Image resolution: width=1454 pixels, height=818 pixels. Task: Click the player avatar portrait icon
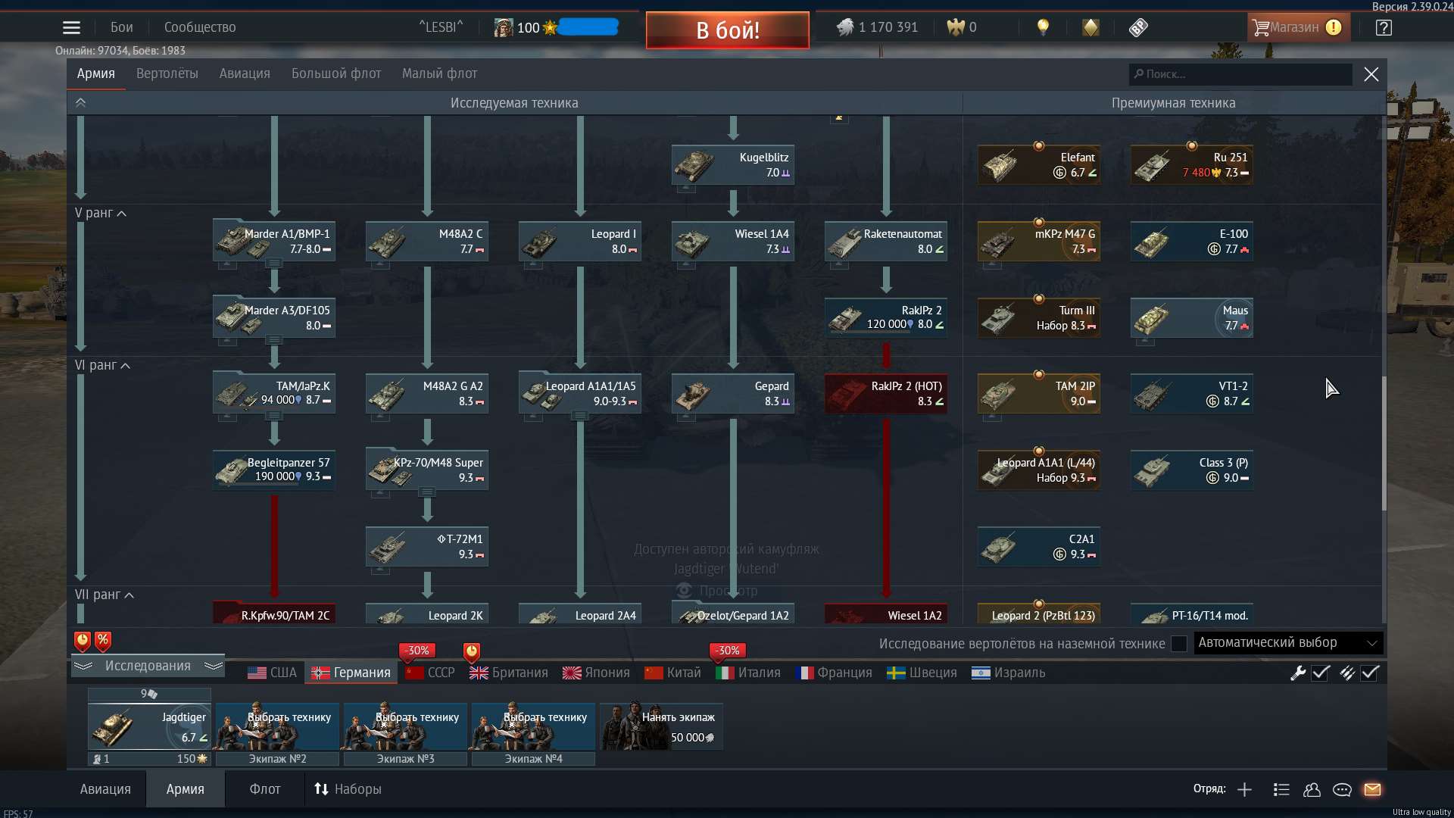click(503, 27)
